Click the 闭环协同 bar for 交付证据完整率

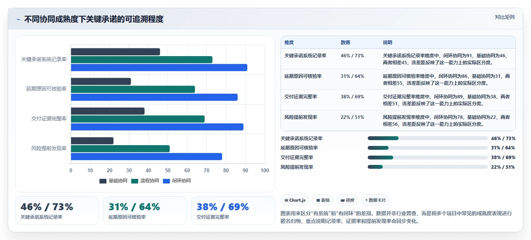157,127
